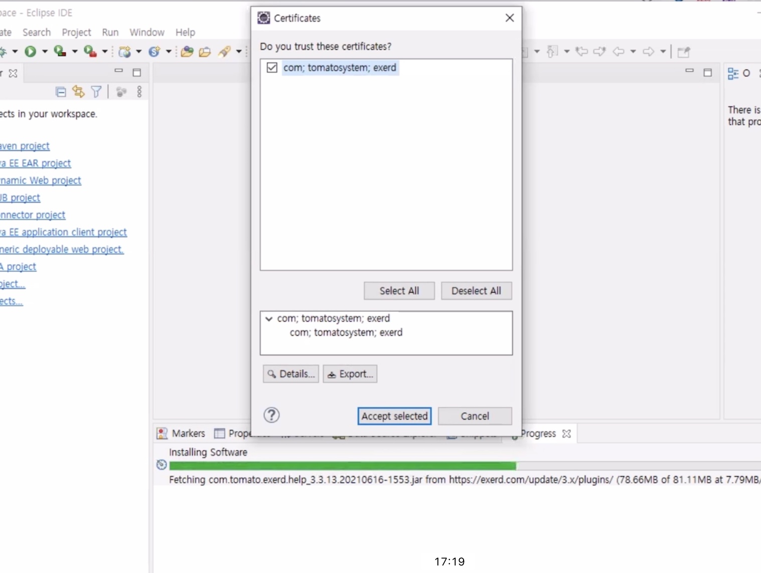Click the Deselect All button
Viewport: 761px width, 573px height.
pos(476,291)
